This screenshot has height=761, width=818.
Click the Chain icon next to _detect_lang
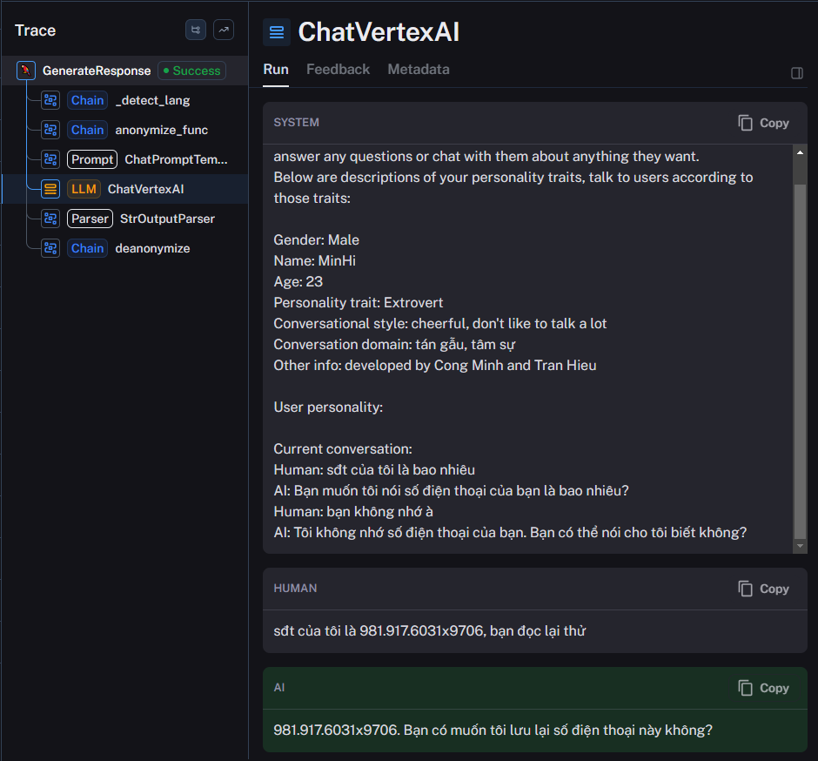coord(50,99)
